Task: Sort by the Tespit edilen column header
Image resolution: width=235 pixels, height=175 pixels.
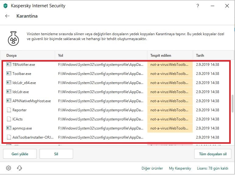Action: point(161,56)
